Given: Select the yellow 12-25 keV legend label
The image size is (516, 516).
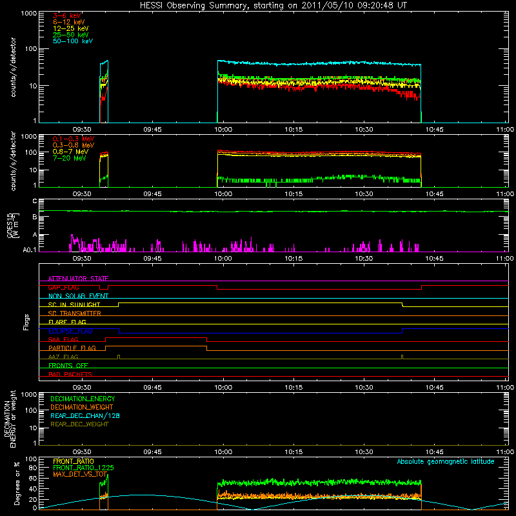Looking at the screenshot, I should [x=70, y=28].
